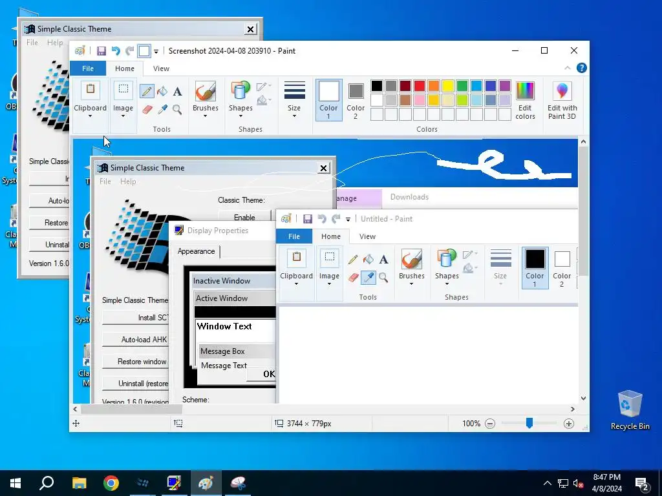The height and width of the screenshot is (496, 662).
Task: Launch Edit with Paint 3D
Action: tap(562, 100)
